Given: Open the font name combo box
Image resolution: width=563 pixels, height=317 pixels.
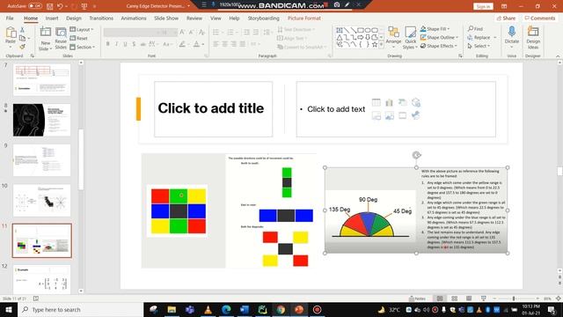Looking at the screenshot, I should pos(131,33).
